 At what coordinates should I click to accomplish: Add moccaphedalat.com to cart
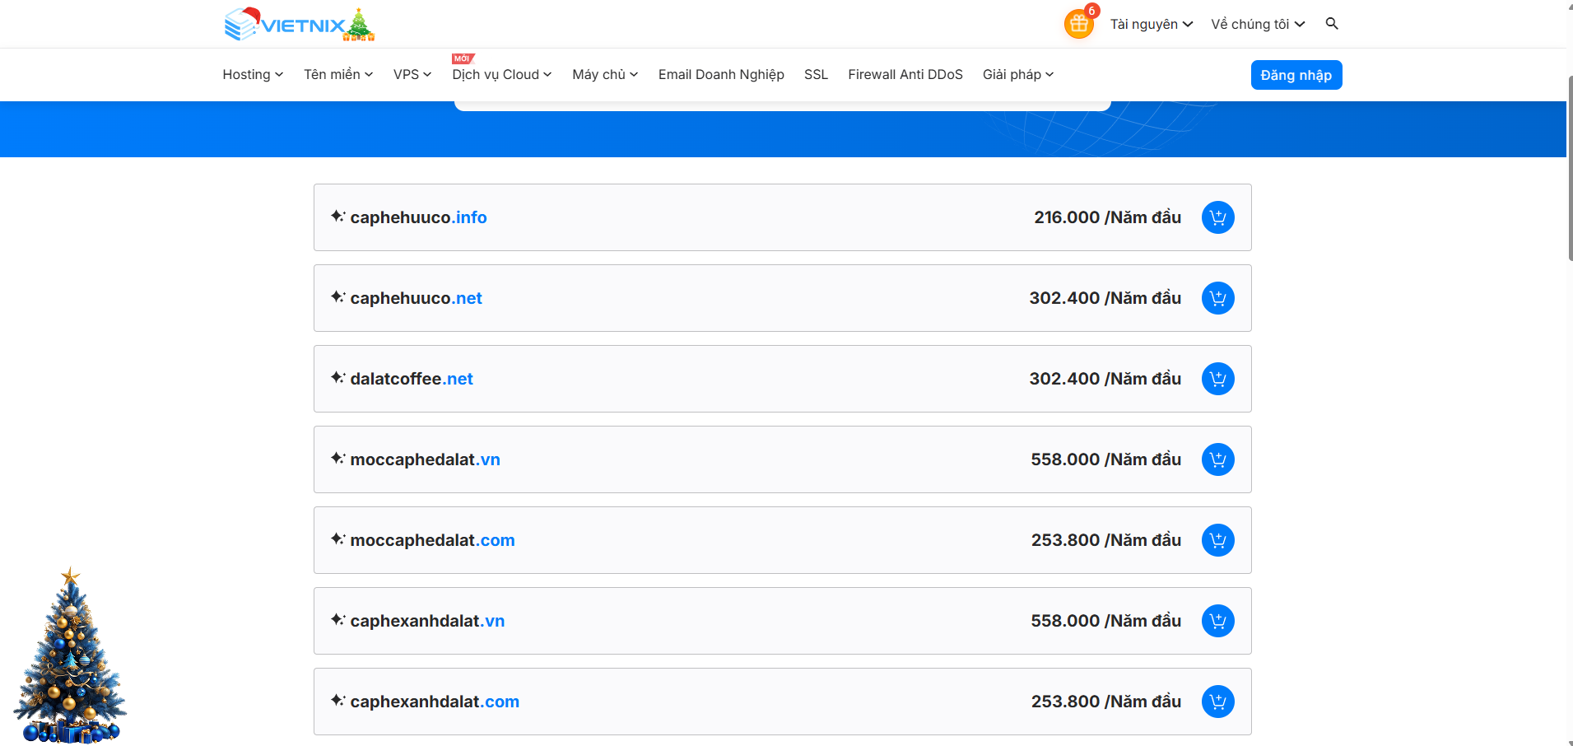pyautogui.click(x=1217, y=540)
